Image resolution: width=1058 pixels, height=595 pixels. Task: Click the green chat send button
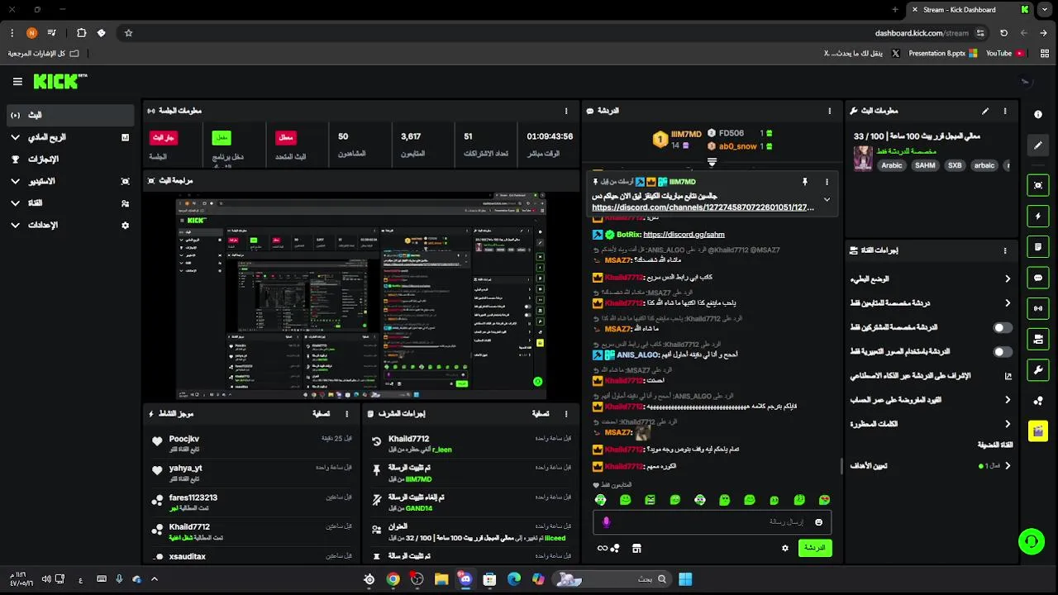pyautogui.click(x=815, y=548)
